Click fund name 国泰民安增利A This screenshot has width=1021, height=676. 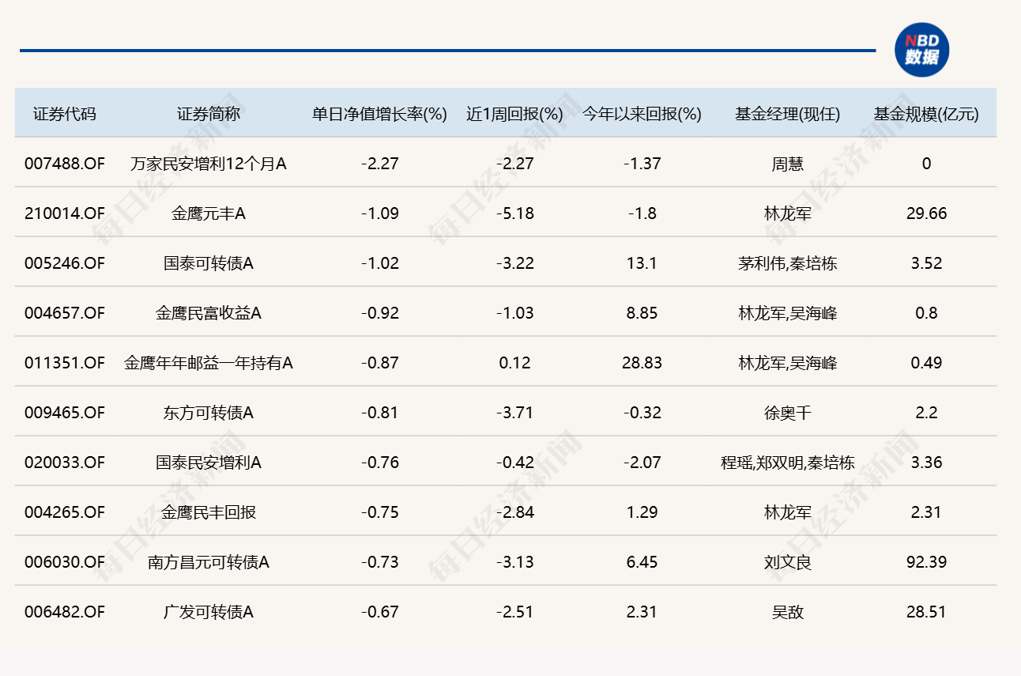pos(209,463)
